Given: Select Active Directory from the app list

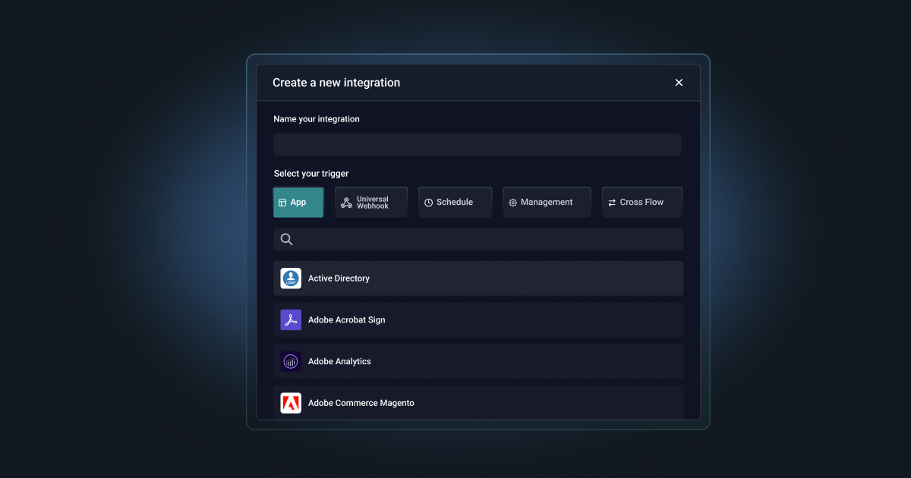Looking at the screenshot, I should 478,278.
